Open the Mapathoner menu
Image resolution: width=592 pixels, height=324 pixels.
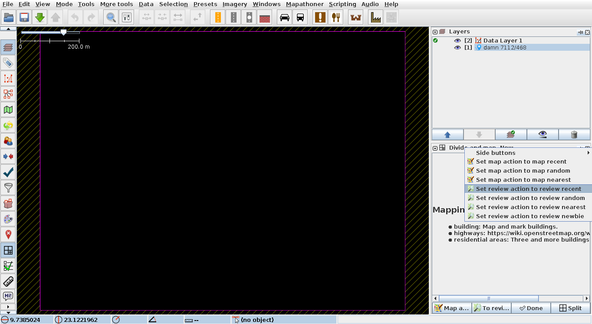pos(305,4)
